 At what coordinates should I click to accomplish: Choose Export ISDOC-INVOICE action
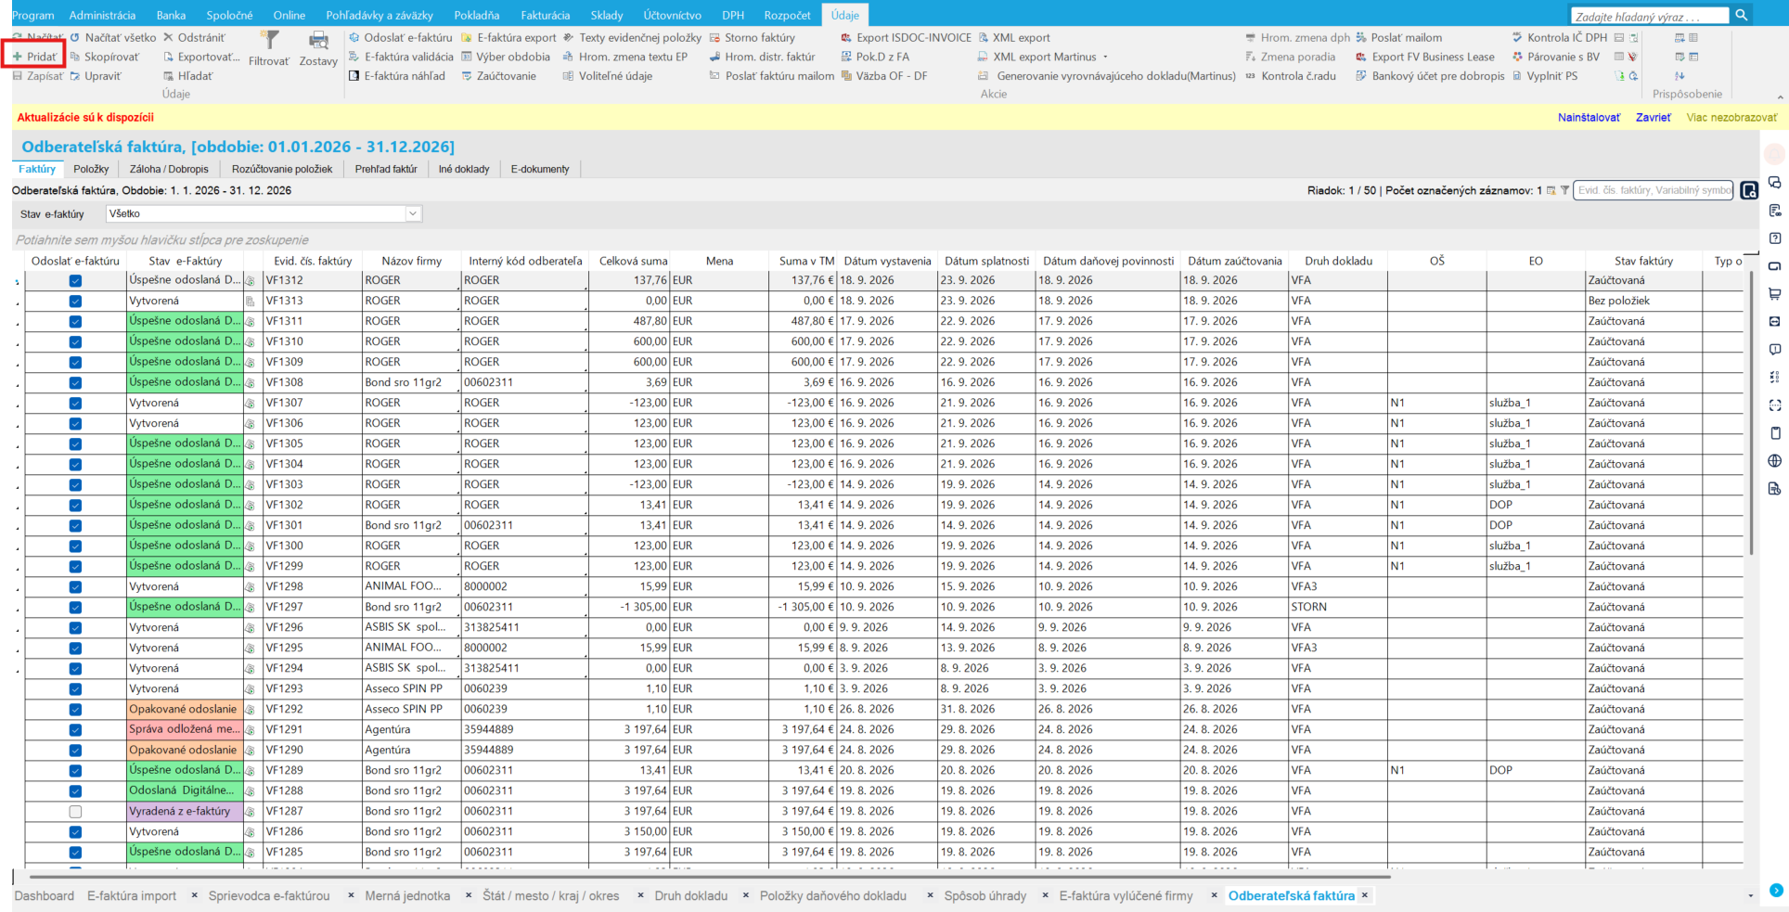point(906,38)
